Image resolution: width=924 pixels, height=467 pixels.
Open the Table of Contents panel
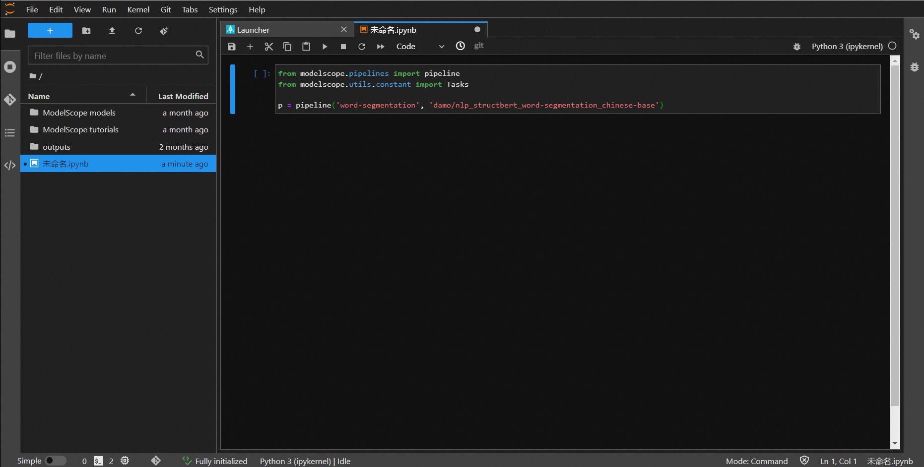[x=10, y=133]
